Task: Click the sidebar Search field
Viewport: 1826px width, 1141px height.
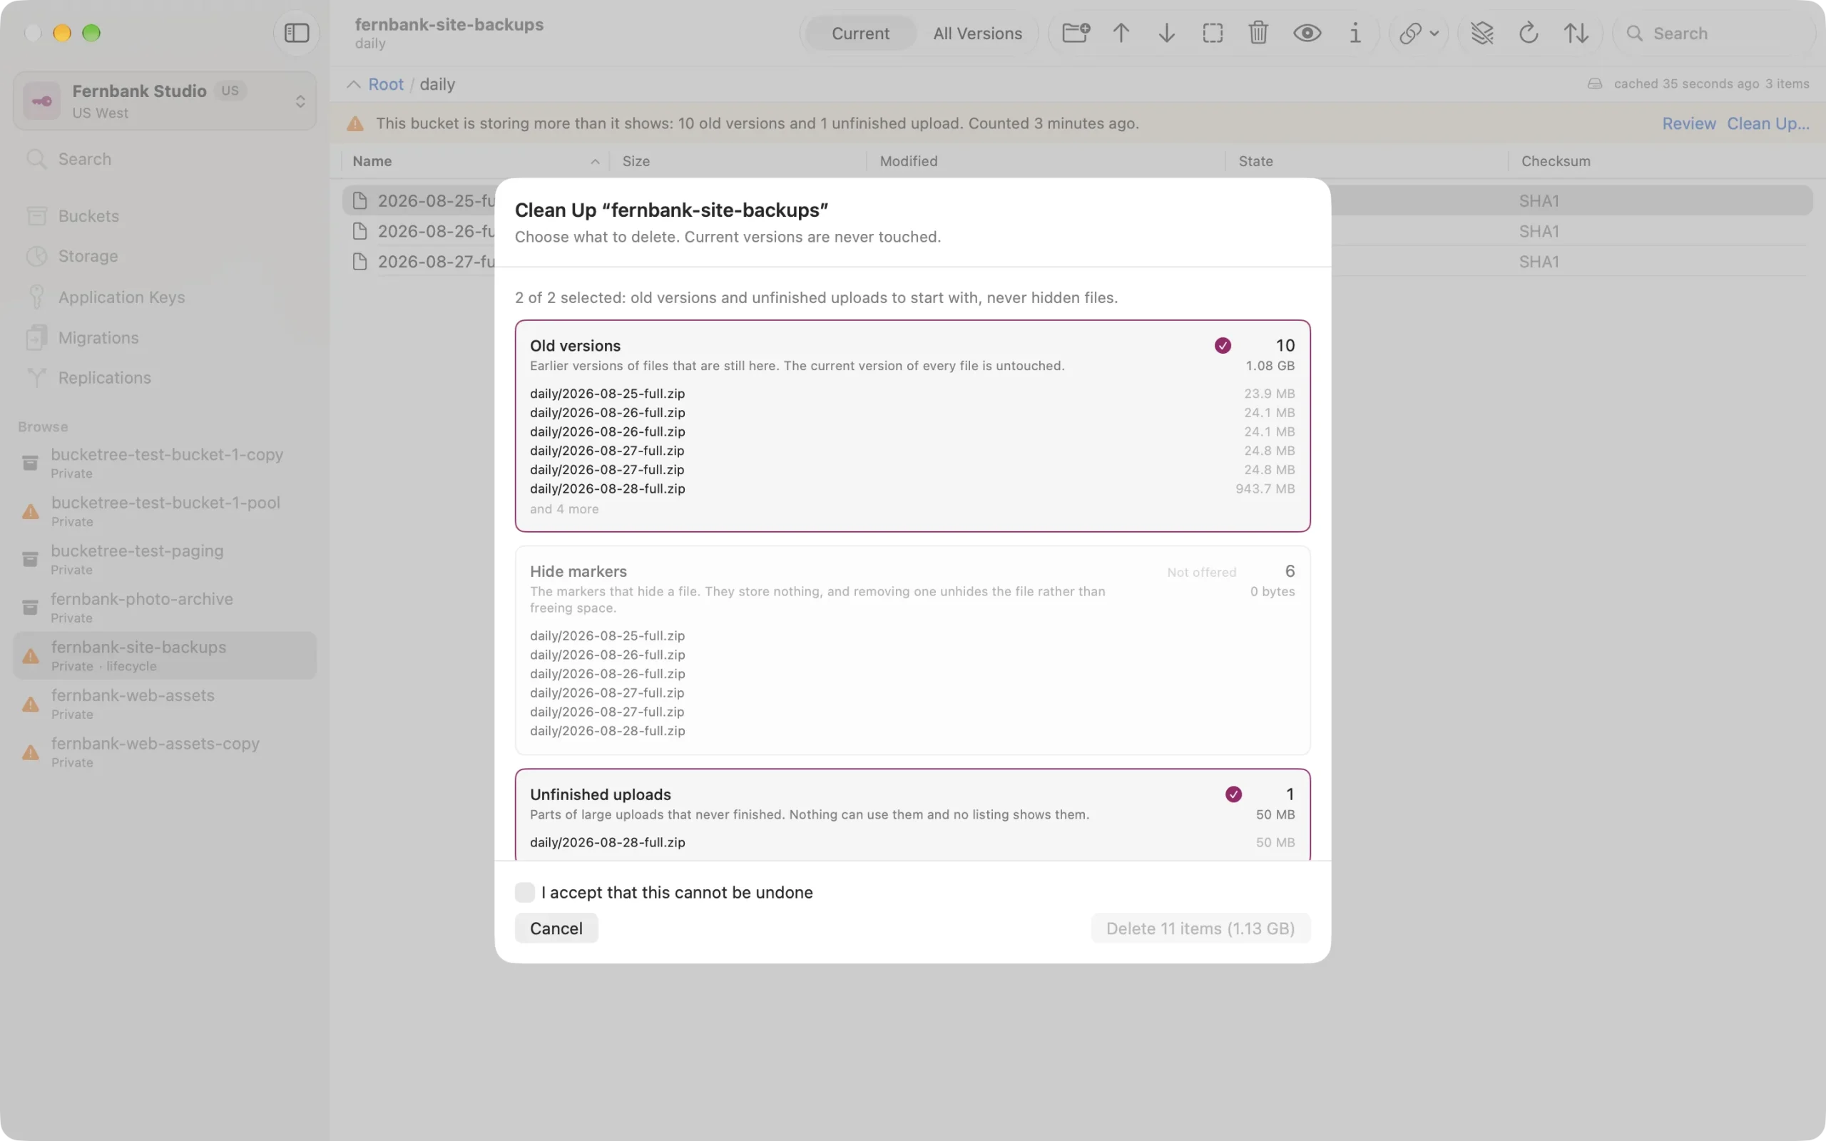Action: tap(165, 159)
